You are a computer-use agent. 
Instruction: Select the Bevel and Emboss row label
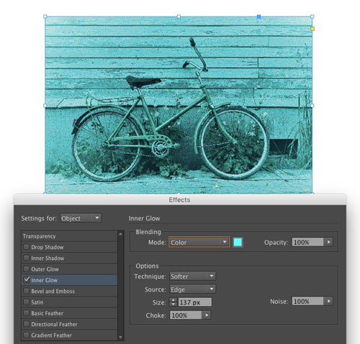53,291
